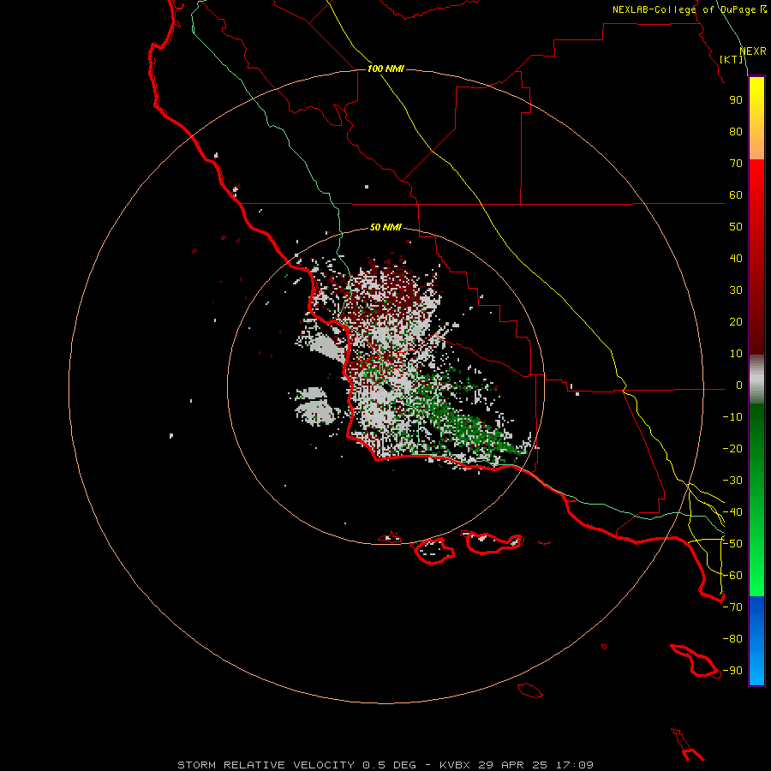
Task: Click the '20' value on velocity scale
Action: tap(736, 322)
